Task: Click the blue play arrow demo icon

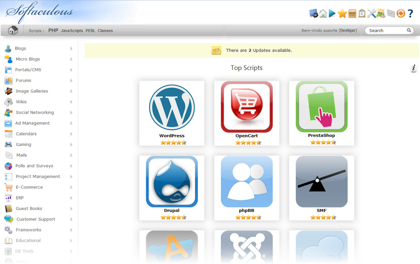Action: pos(332,14)
